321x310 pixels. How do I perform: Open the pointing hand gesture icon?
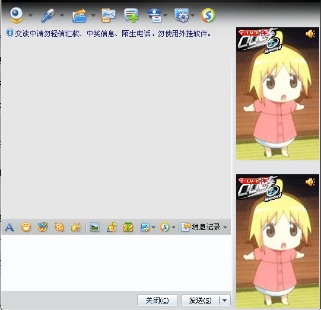[76, 227]
